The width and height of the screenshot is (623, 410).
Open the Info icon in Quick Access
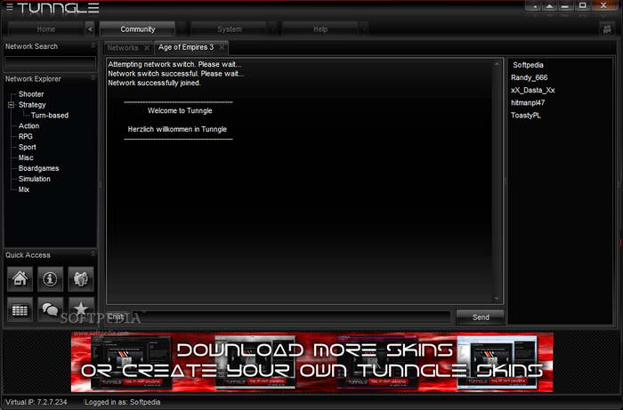[50, 278]
